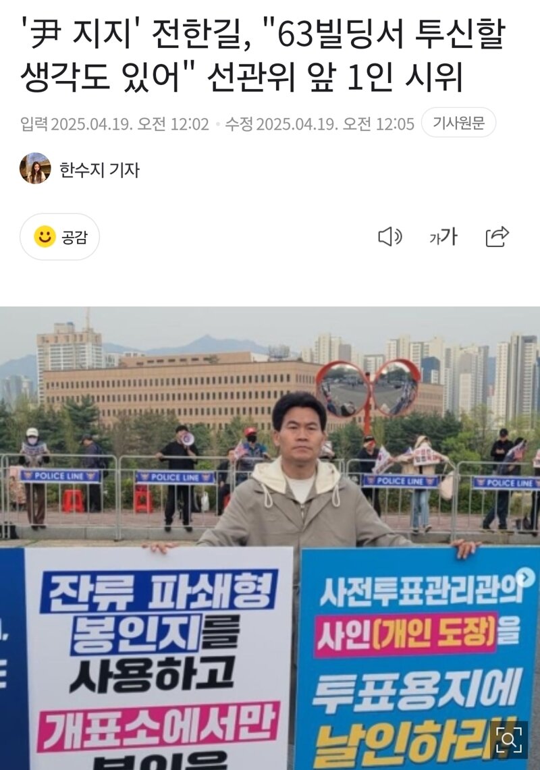The image size is (540, 770).
Task: Tap the 수정 2025.04.19 timestamp
Action: coord(319,123)
